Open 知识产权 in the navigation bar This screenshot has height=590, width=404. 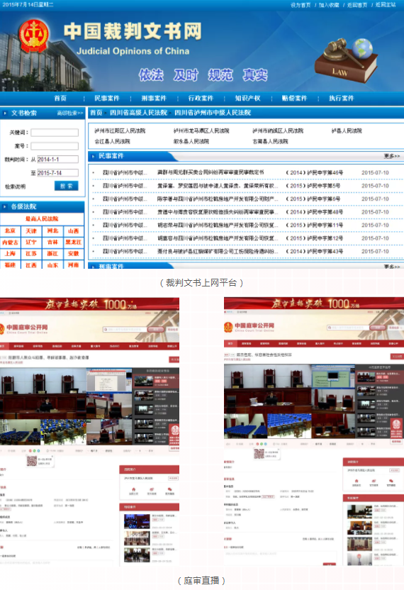(x=247, y=98)
